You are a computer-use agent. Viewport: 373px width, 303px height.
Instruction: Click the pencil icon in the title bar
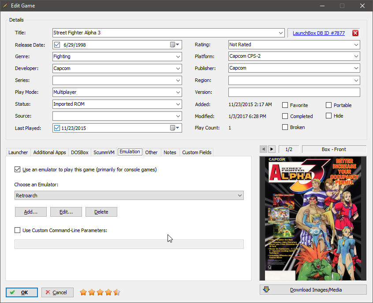(x=5, y=5)
